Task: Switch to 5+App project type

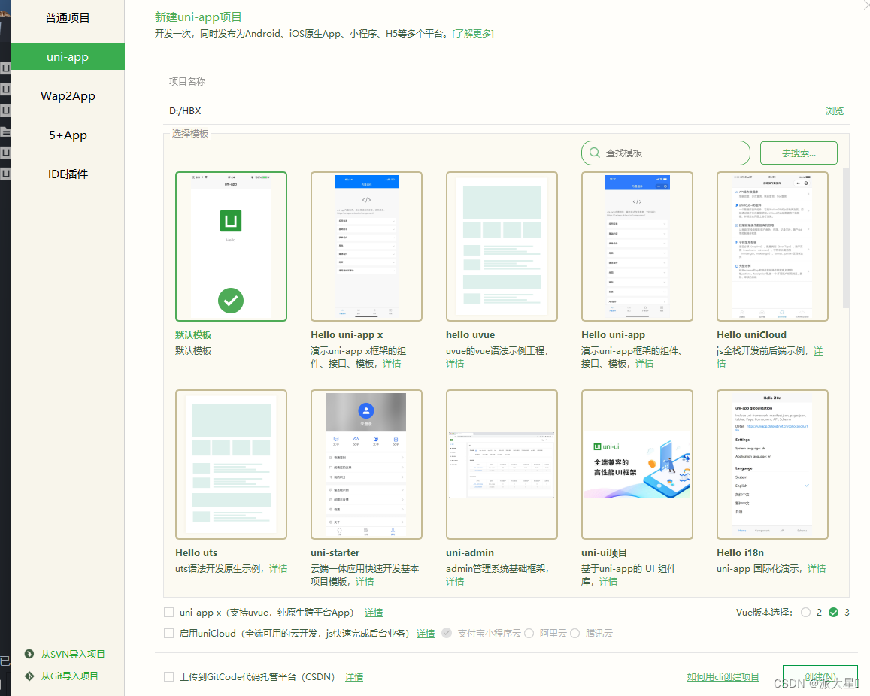Action: coord(68,135)
